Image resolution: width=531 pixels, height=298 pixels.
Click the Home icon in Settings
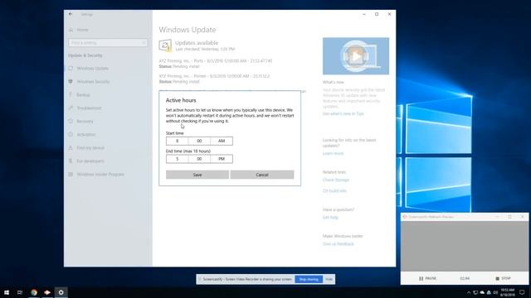pyautogui.click(x=71, y=30)
